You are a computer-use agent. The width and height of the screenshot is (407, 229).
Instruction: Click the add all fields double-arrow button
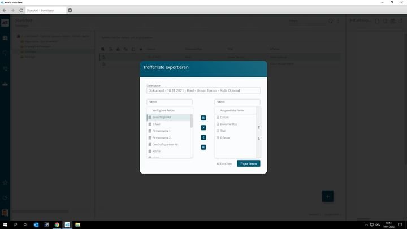pos(203,118)
